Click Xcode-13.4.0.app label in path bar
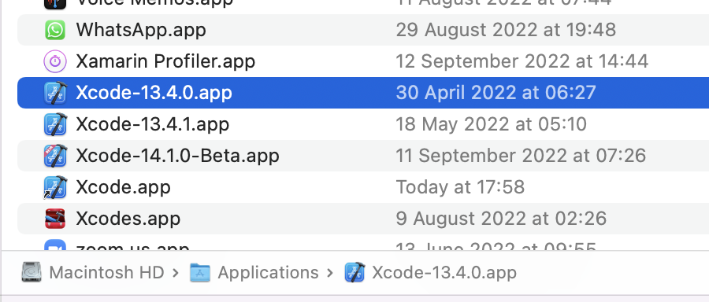 [444, 273]
